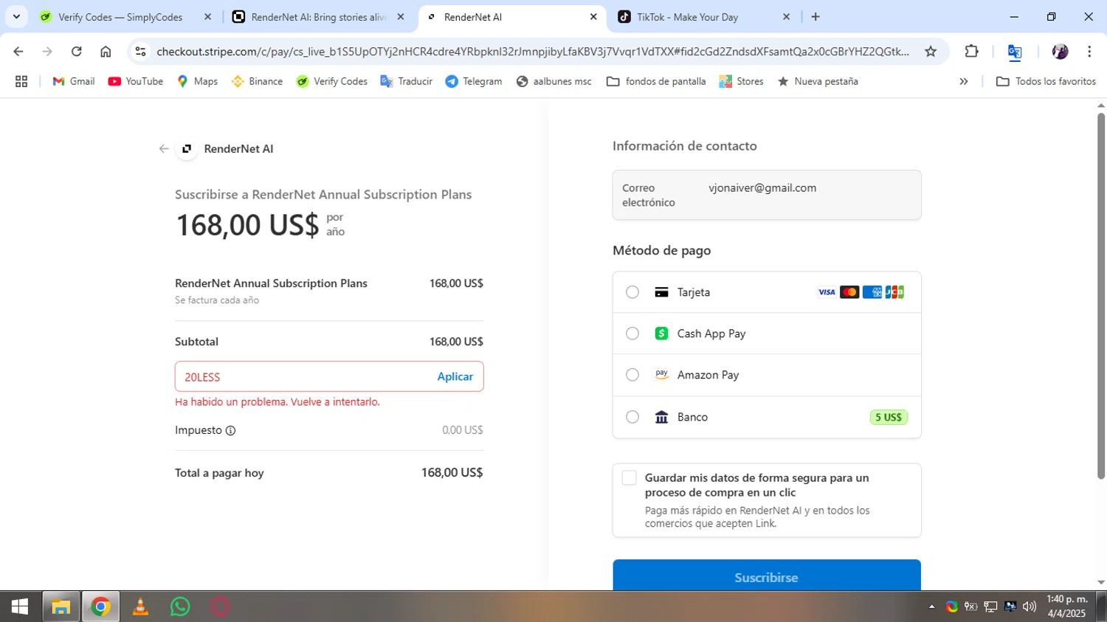This screenshot has width=1107, height=622.
Task: View site information icon in the address bar
Action: click(x=141, y=51)
